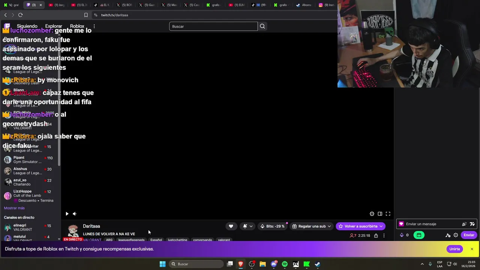Toggle theatre mode in the player
Screen dimensions: 480x270
380,214
